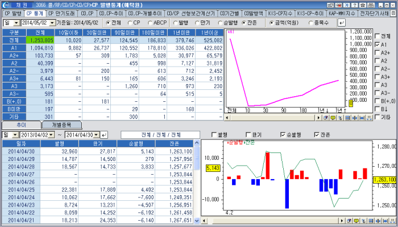Switch to CD,CP-추이 tab
Viewport: 398px width, 227px height.
pyautogui.click(x=111, y=14)
